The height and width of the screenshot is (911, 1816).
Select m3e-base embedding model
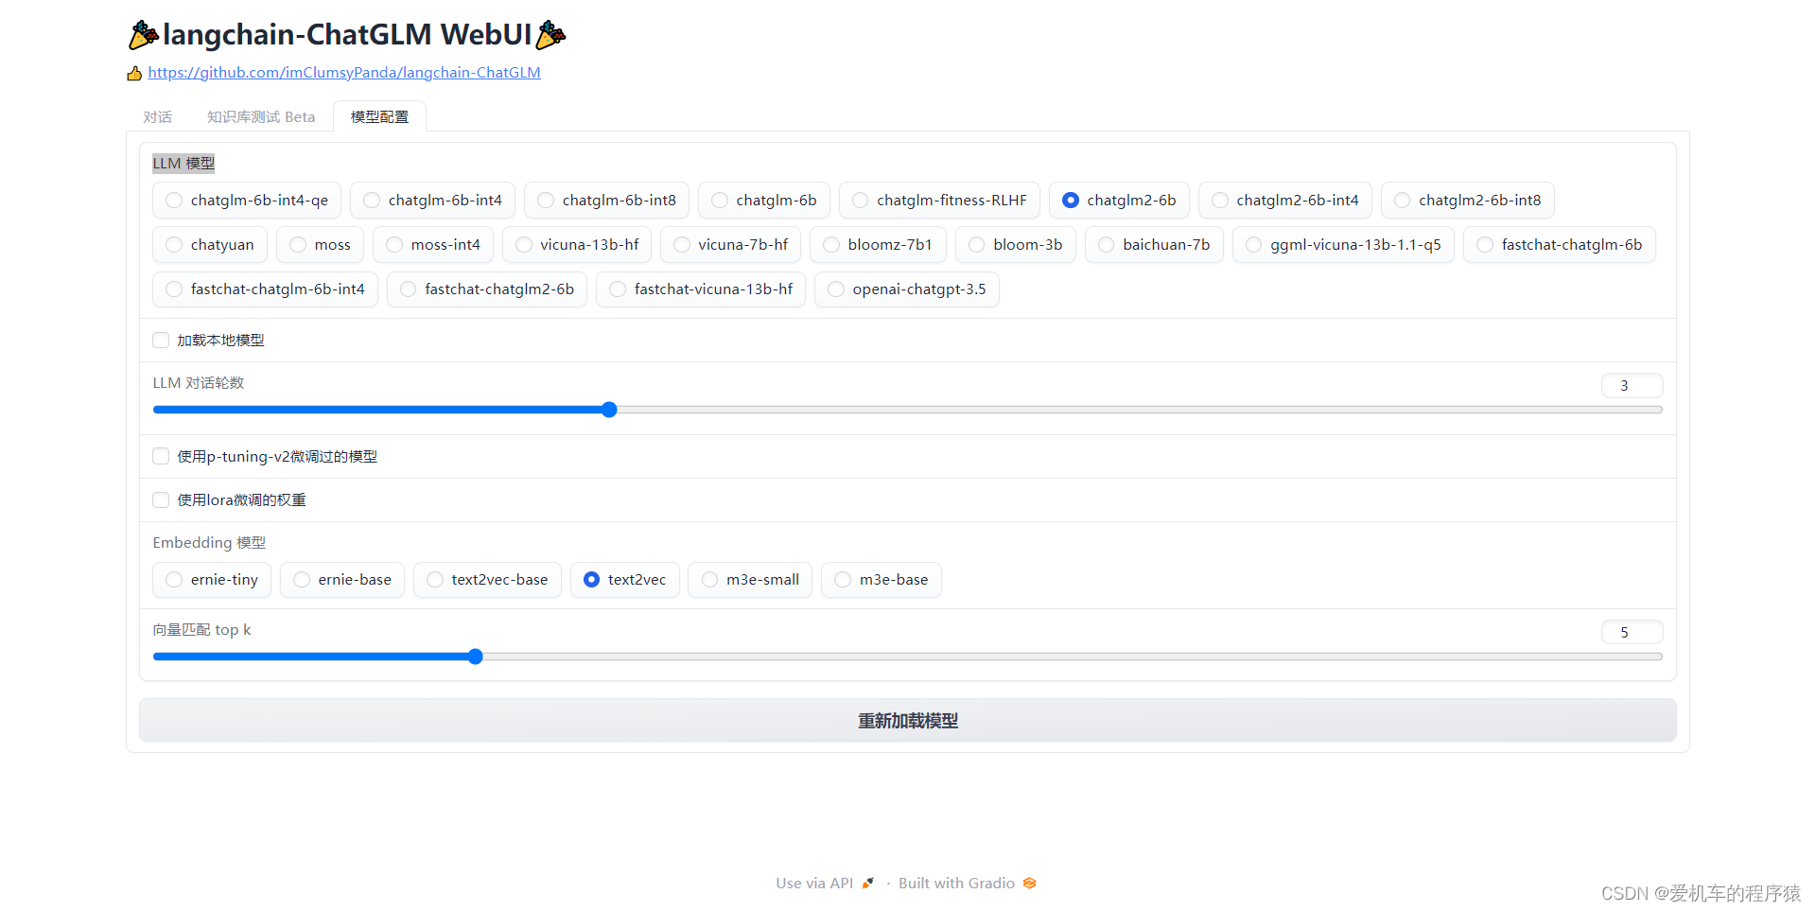click(882, 580)
